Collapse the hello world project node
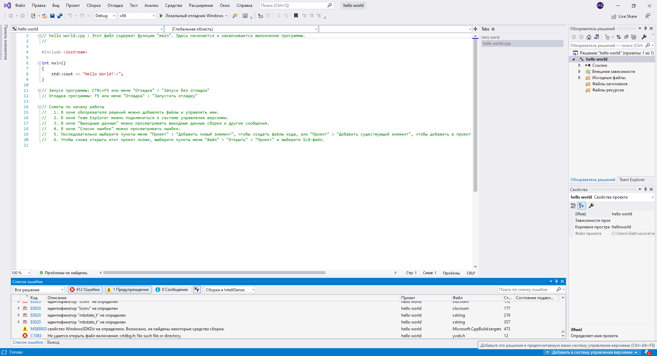 click(x=574, y=59)
